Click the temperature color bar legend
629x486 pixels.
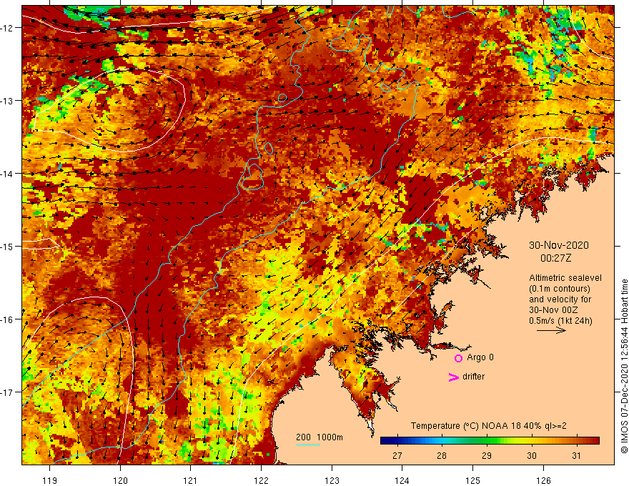point(490,441)
